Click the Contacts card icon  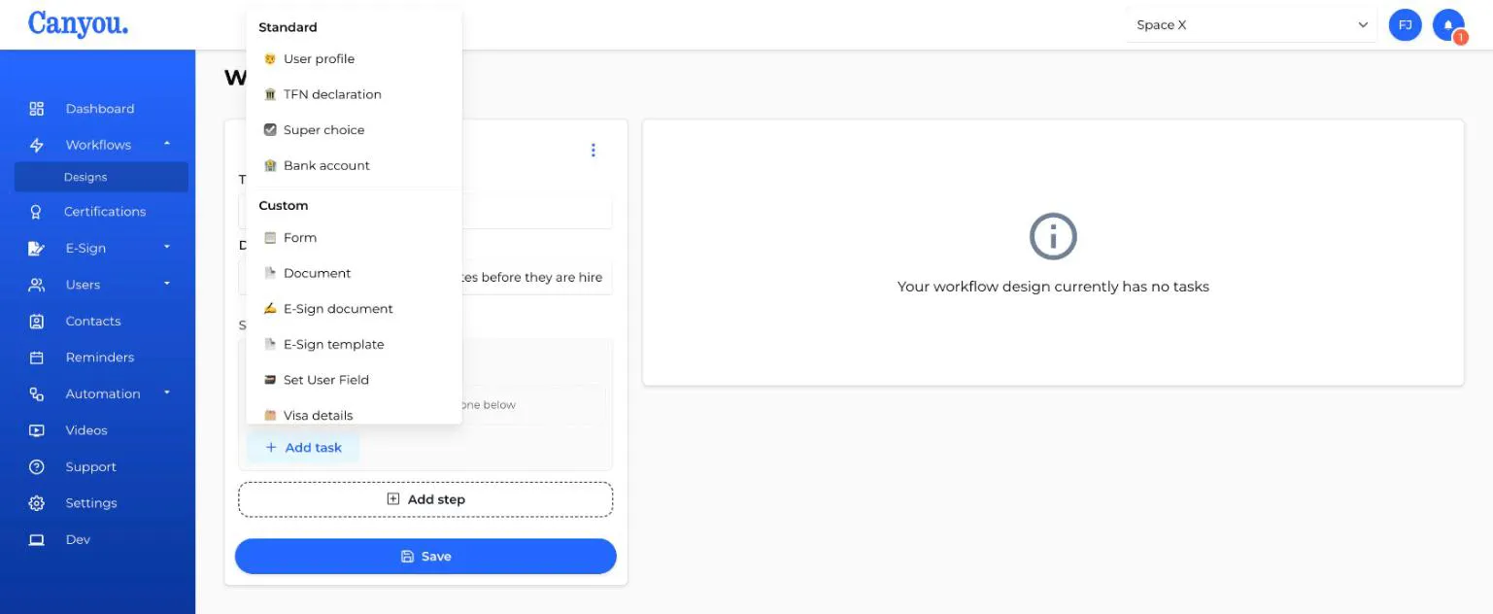click(x=37, y=322)
